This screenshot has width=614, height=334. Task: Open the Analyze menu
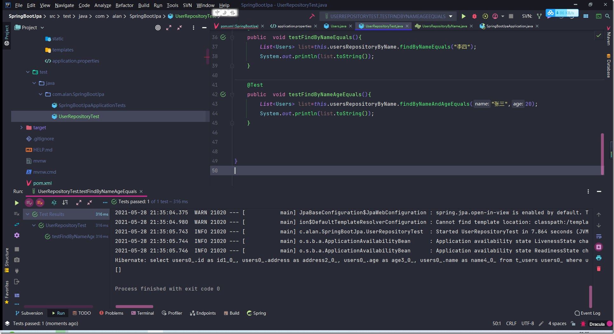(103, 5)
